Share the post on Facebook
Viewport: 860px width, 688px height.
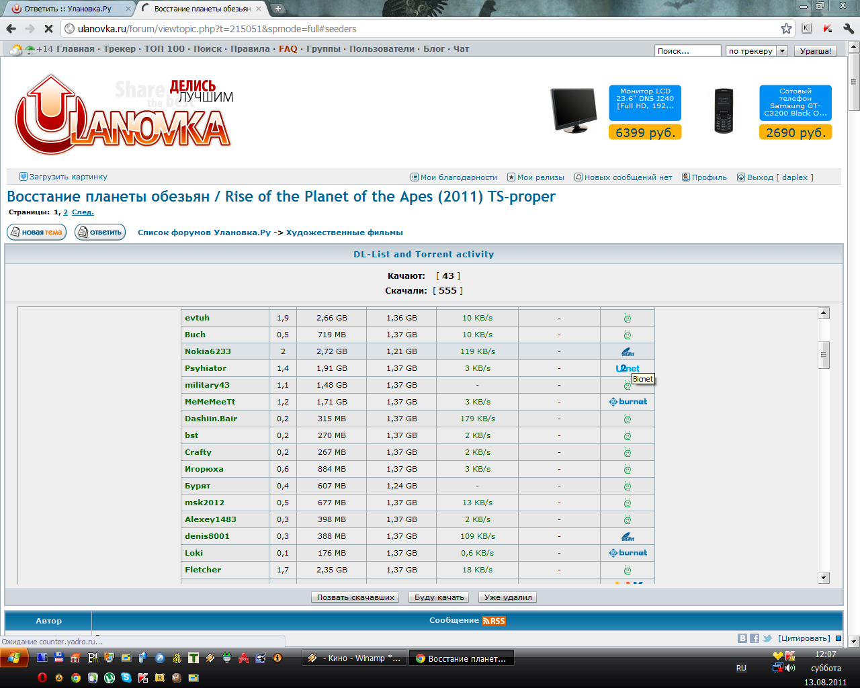[x=755, y=638]
